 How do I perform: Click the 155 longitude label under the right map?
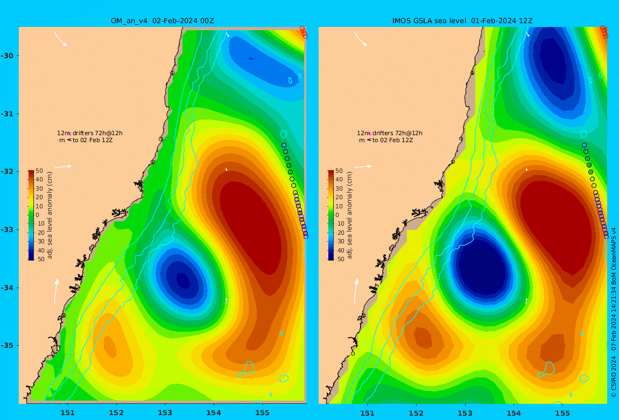coord(562,413)
